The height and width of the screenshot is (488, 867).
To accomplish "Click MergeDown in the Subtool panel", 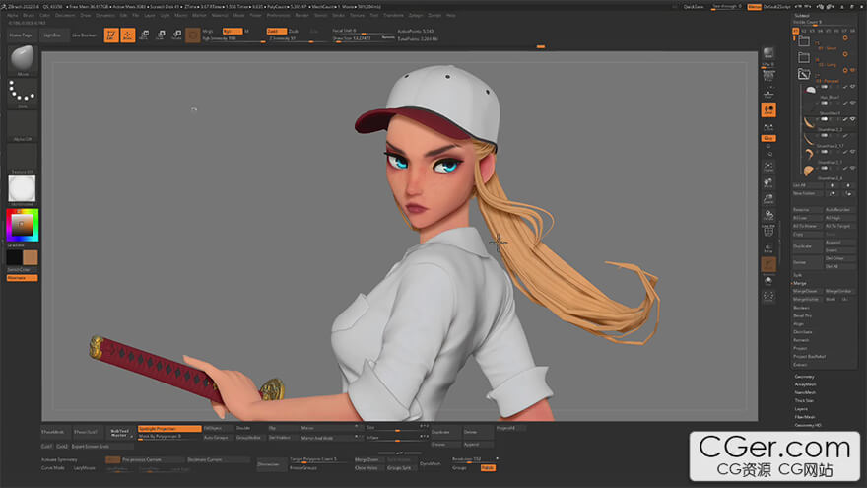I will click(x=805, y=291).
